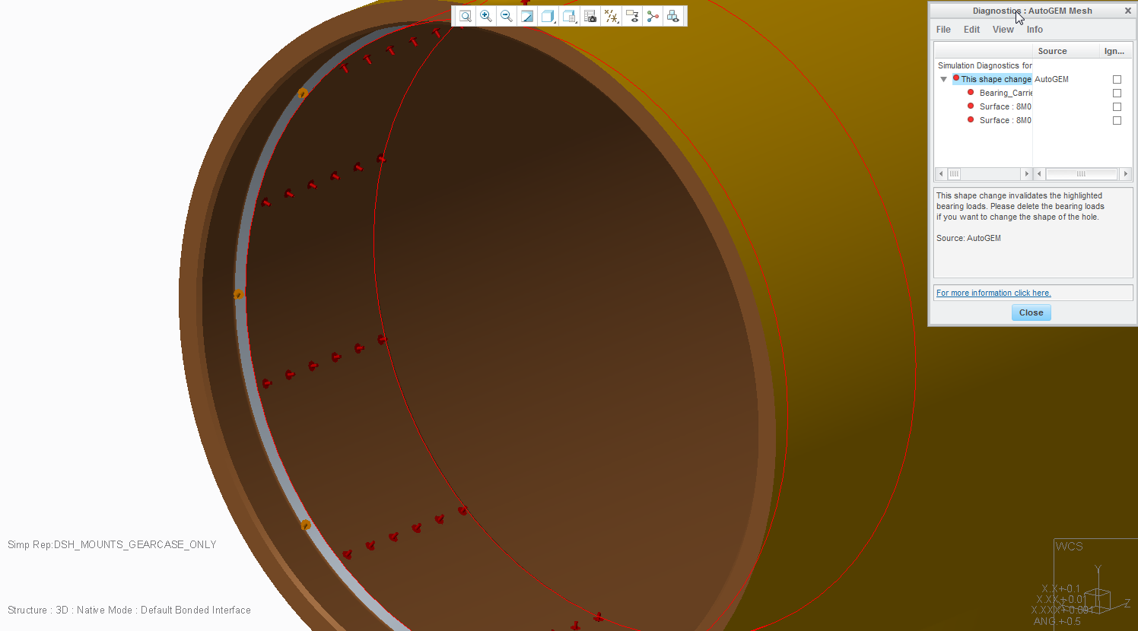Open the Display Style cube dropdown
This screenshot has width=1138, height=631.
pyautogui.click(x=548, y=16)
